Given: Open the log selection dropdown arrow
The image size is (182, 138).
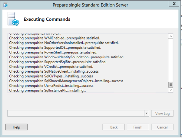Looking at the screenshot, I should (147, 113).
